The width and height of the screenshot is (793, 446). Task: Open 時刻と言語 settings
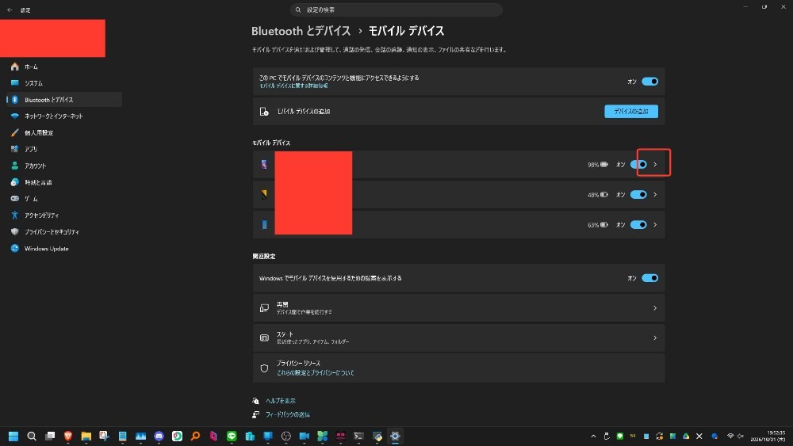[63, 182]
